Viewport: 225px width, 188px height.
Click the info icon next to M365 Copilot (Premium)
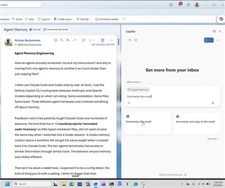click(x=185, y=175)
